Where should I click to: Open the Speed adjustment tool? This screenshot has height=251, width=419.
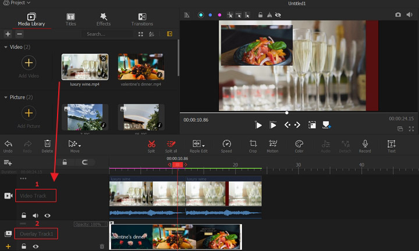pos(226,144)
